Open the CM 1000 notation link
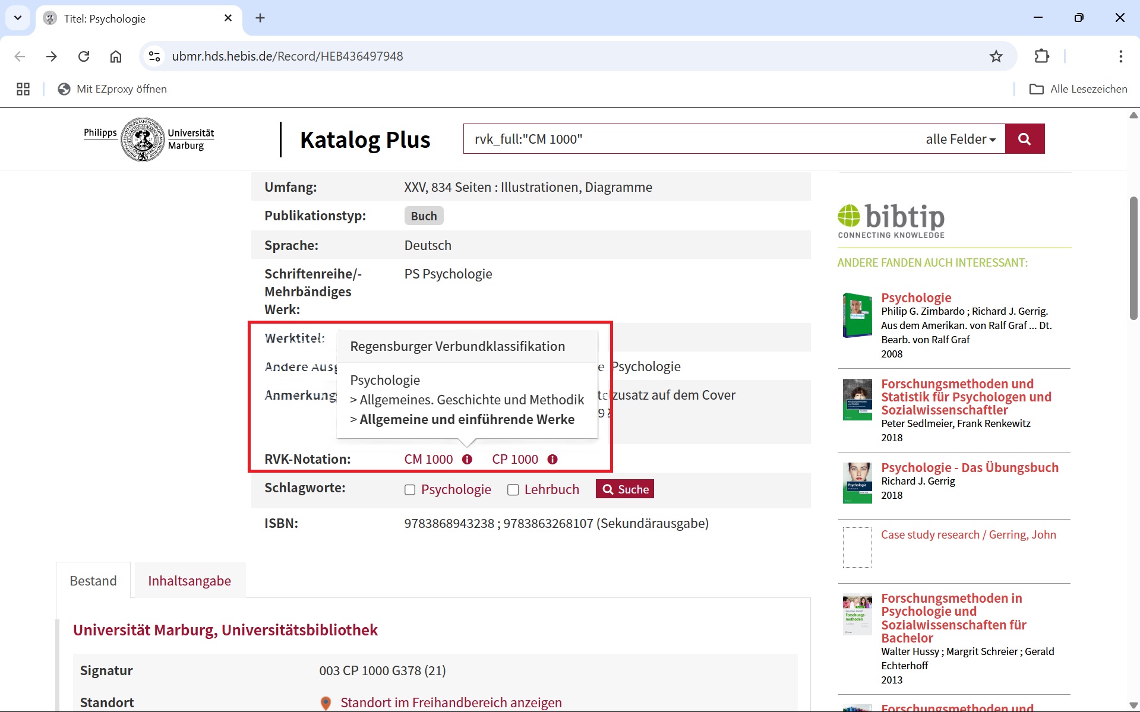 pos(428,460)
